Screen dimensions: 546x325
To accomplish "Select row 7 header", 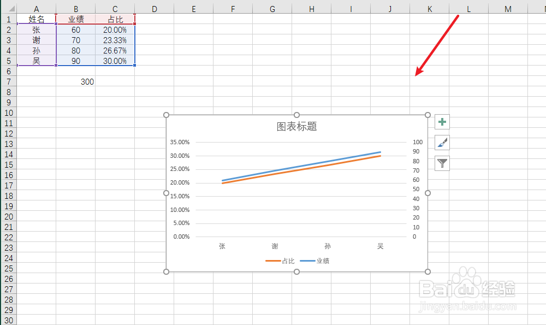I will coord(9,81).
